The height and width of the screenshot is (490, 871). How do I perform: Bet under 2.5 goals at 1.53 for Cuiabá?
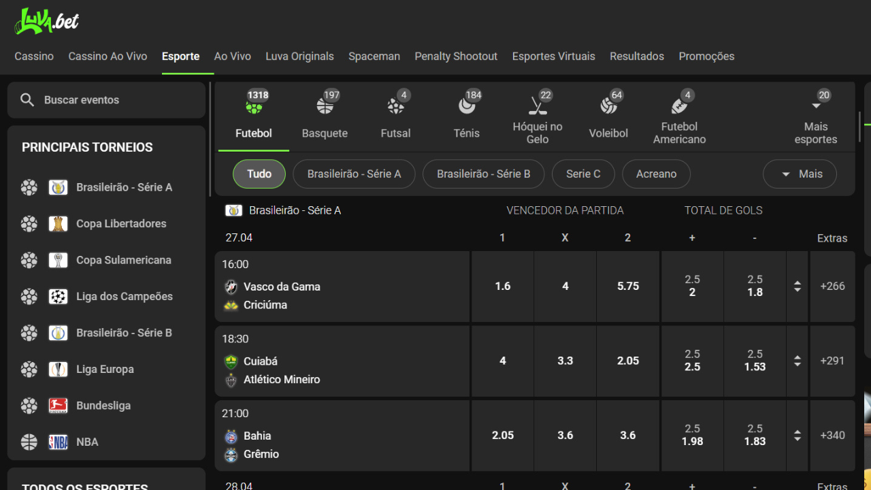tap(755, 361)
